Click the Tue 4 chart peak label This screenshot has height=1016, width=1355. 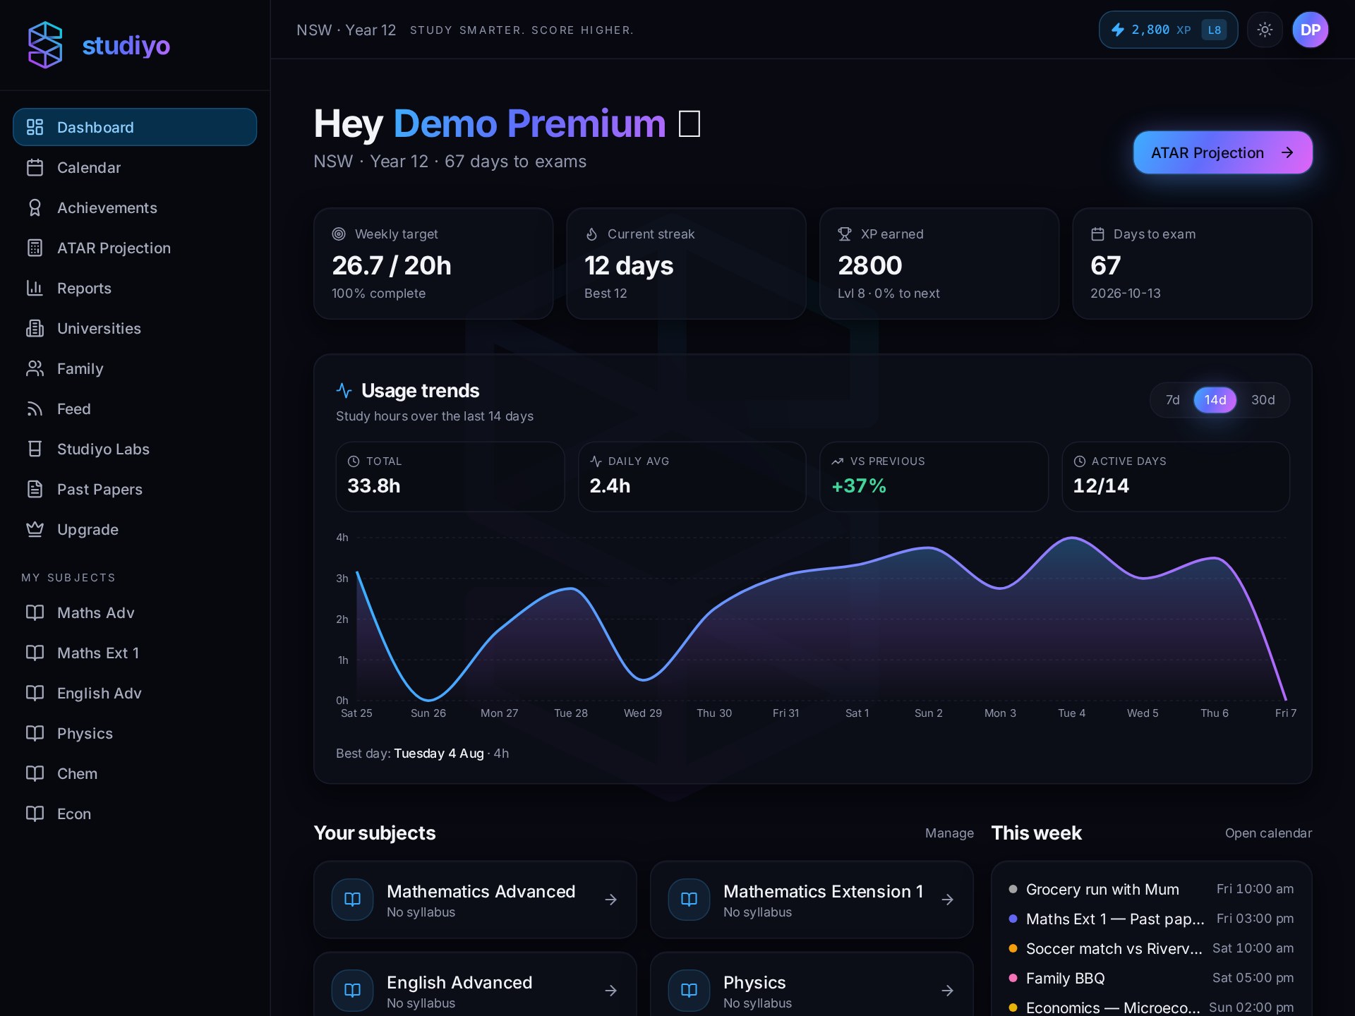point(1071,713)
